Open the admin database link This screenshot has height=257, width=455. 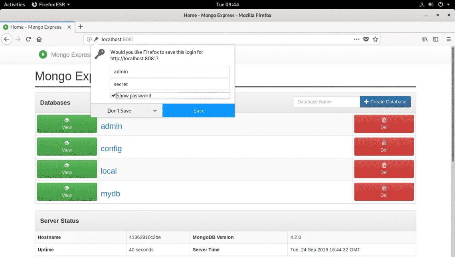tap(111, 126)
